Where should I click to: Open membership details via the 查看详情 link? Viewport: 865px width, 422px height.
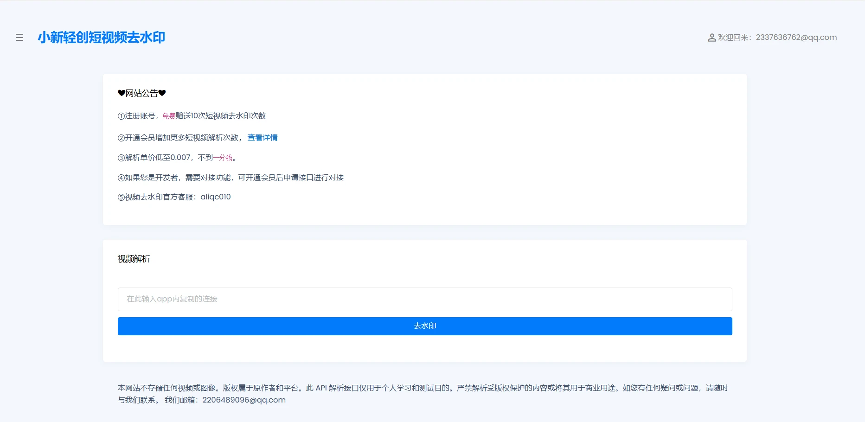(x=262, y=137)
